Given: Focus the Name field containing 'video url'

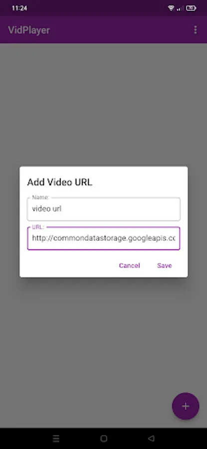Looking at the screenshot, I should pos(104,209).
